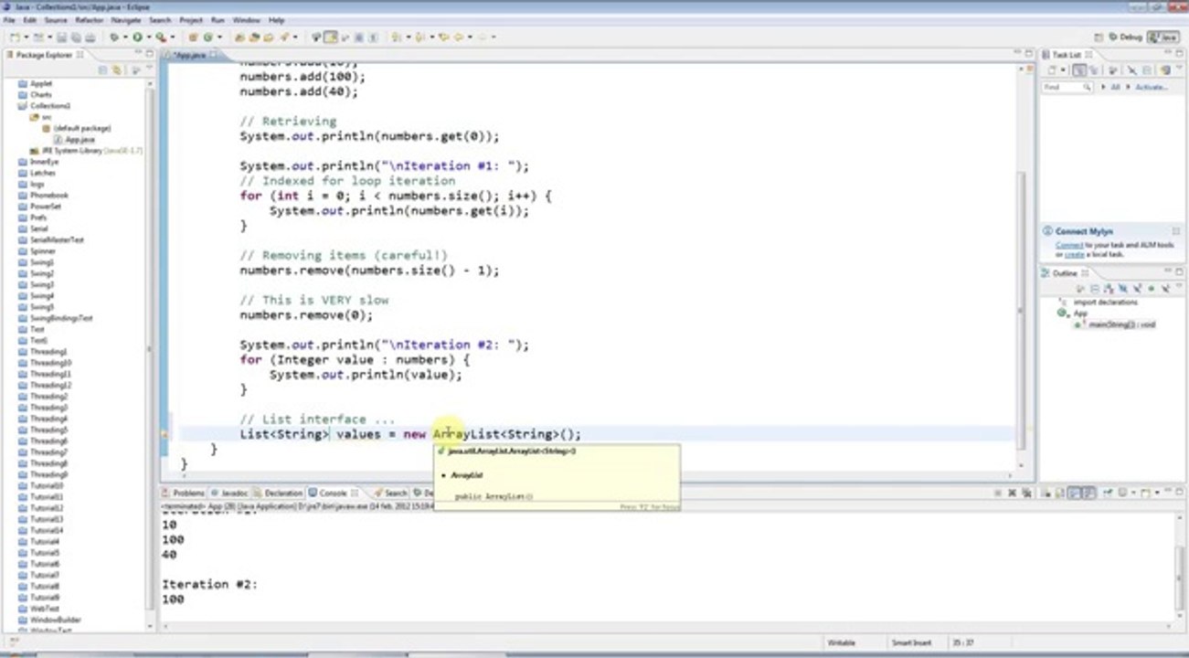Toggle Scroll Lock in Console toolbar

click(x=1060, y=493)
